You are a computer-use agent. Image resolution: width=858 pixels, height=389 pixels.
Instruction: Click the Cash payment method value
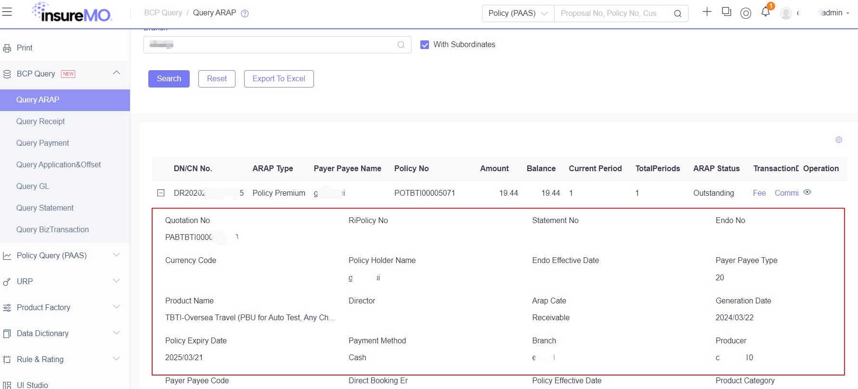357,358
